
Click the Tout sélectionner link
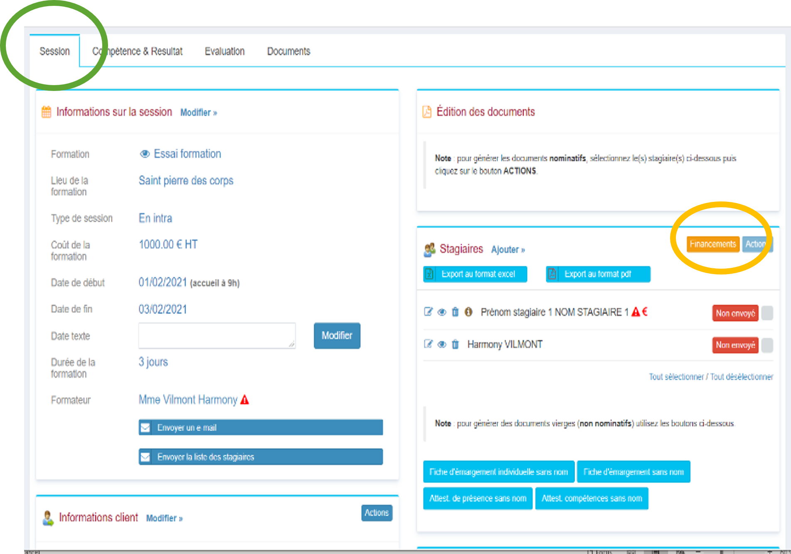pos(676,377)
